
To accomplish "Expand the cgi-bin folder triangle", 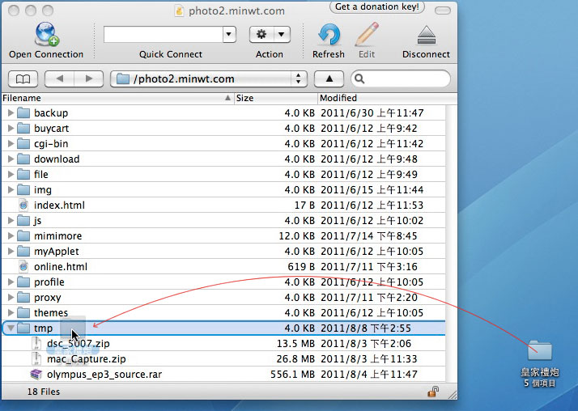I will click(x=11, y=144).
